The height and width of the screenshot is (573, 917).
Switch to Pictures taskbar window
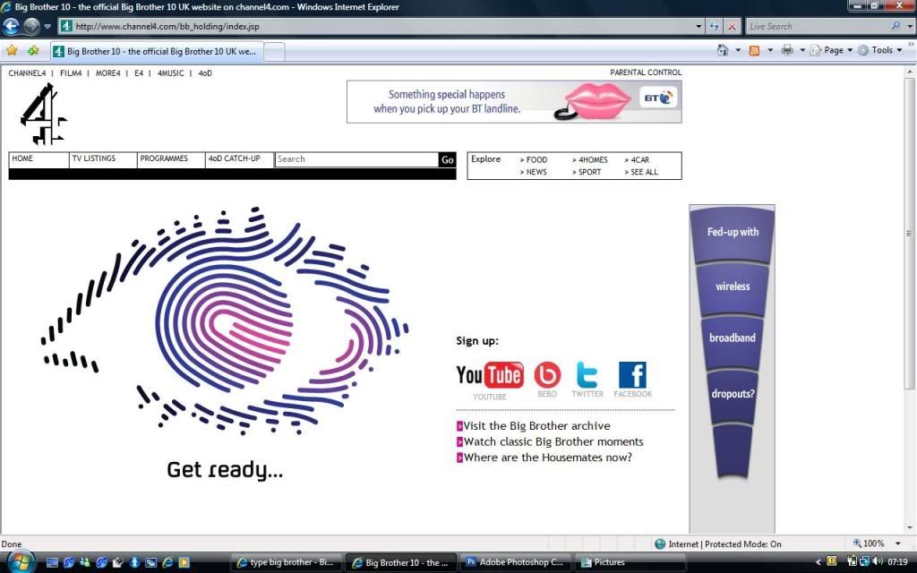pyautogui.click(x=630, y=562)
